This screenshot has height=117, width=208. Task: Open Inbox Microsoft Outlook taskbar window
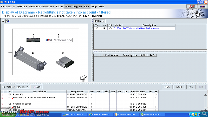tap(126, 114)
